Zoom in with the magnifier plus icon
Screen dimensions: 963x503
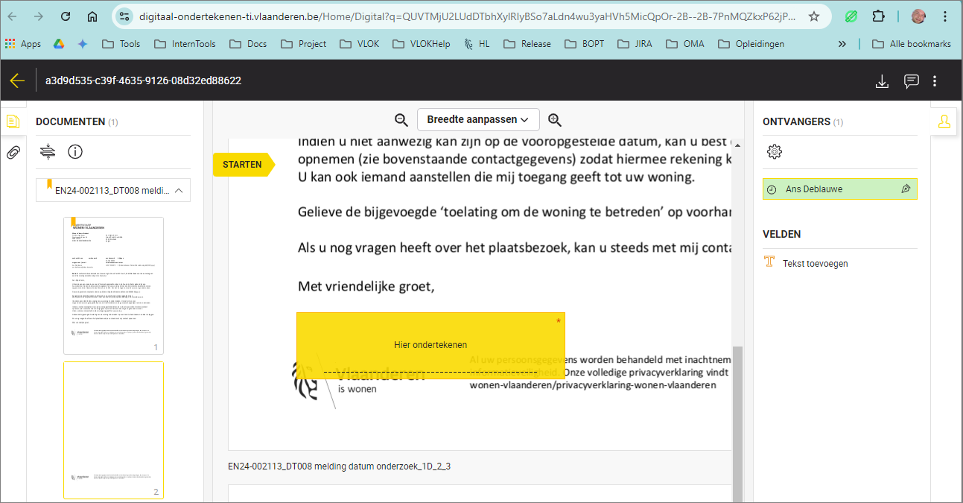tap(555, 120)
